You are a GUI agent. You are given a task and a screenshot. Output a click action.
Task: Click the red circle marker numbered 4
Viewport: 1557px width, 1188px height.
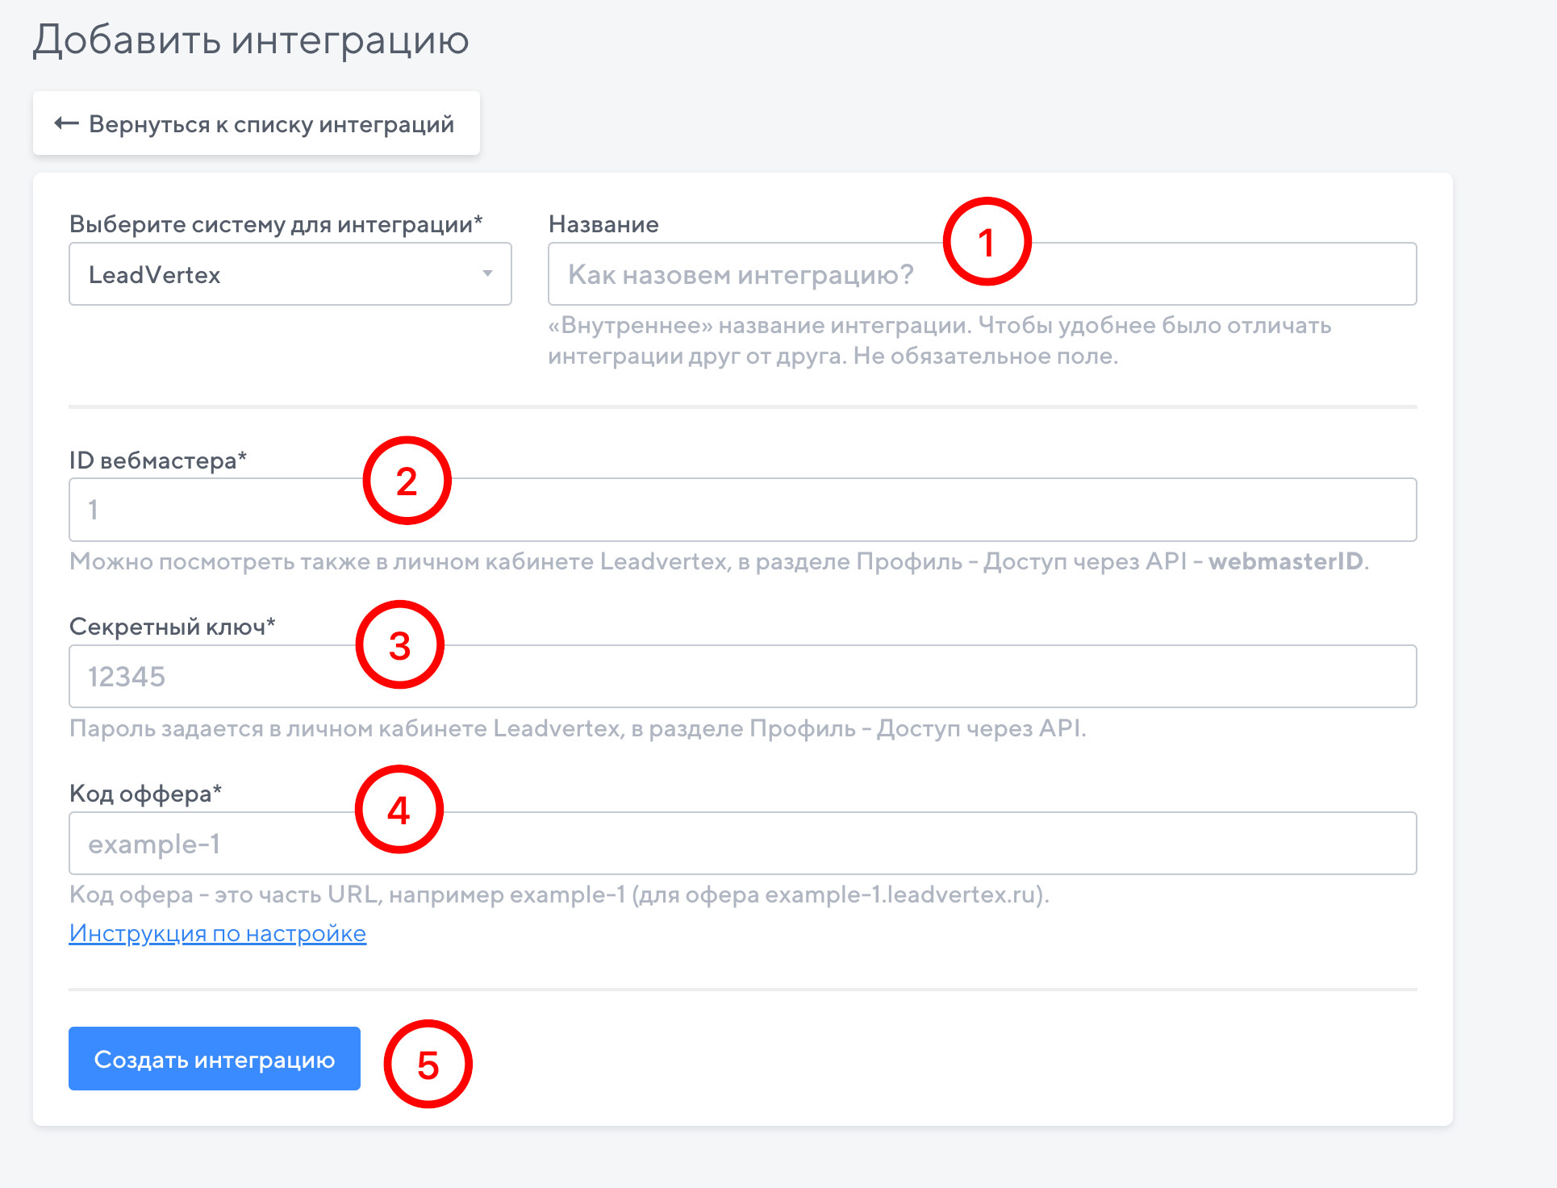coord(399,810)
